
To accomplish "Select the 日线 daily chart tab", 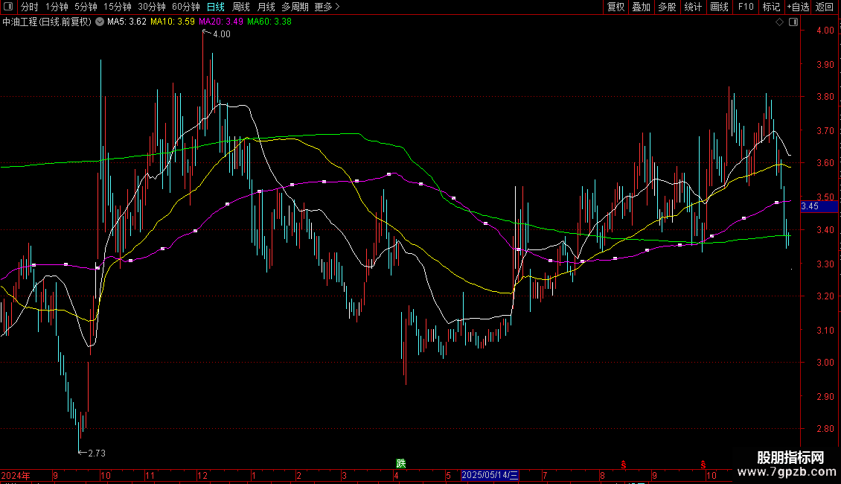I will tap(216, 7).
